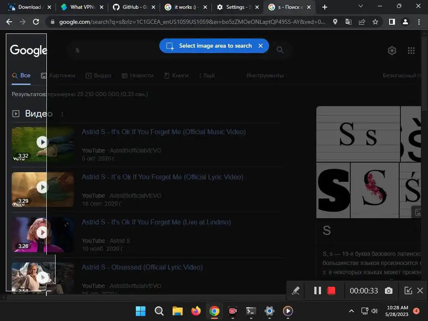Take a screenshot with recorder camera

coord(389,291)
